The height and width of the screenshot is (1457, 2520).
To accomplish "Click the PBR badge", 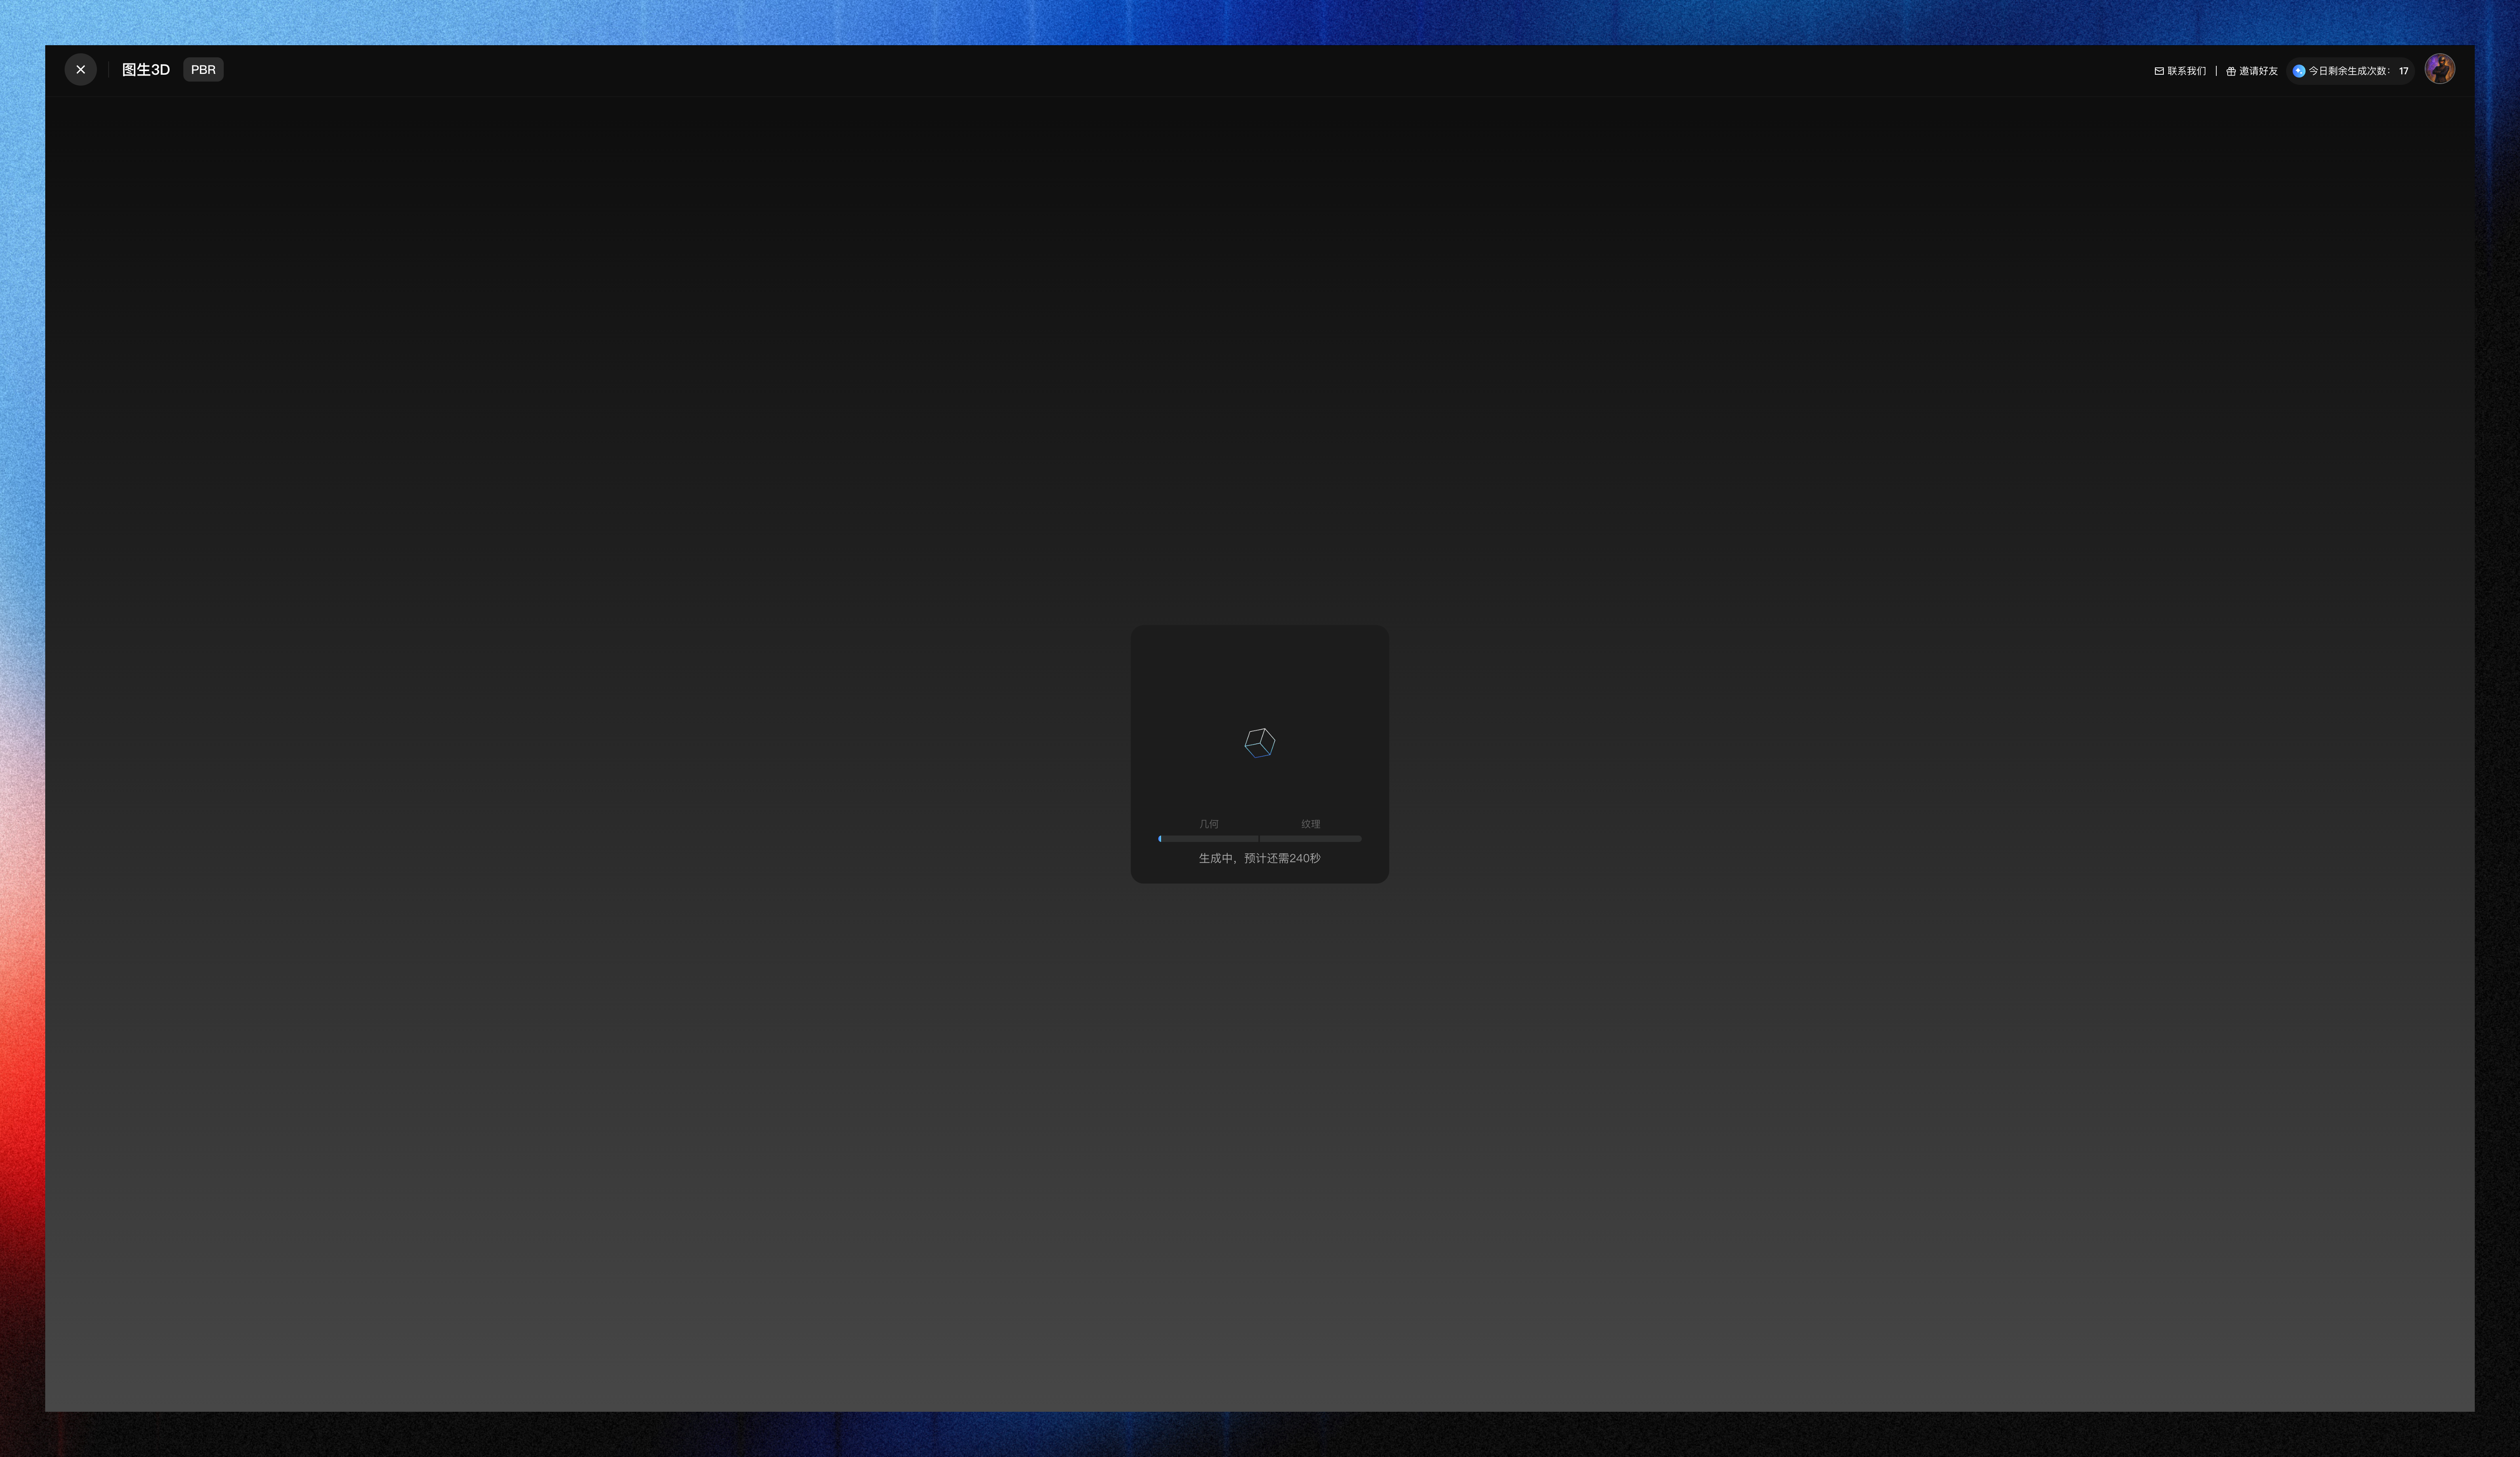I will (203, 70).
